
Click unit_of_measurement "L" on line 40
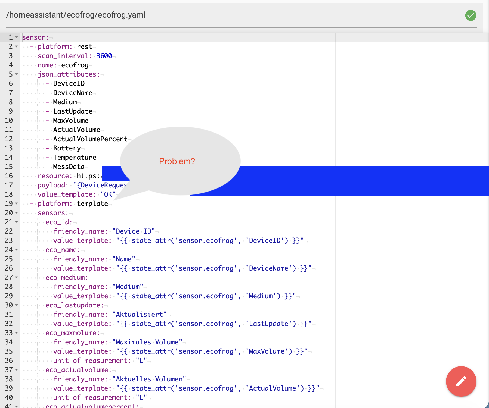(x=141, y=397)
